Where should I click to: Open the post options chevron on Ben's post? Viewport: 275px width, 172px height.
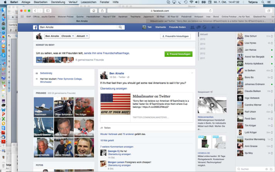click(192, 73)
